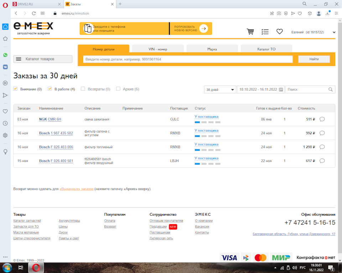Viewport: 342px width, 273px height.
Task: Open Opera profile avatar icon
Action: (x=318, y=14)
